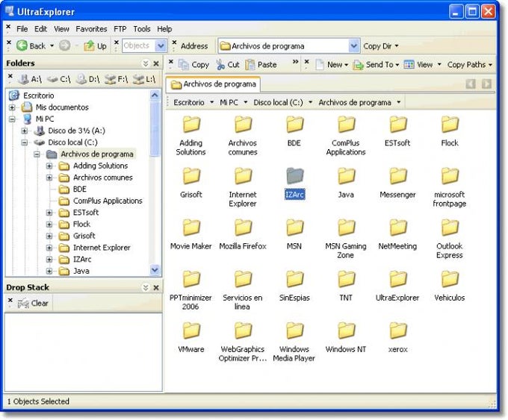
Task: Collapse Mi PC tree node
Action: click(12, 119)
